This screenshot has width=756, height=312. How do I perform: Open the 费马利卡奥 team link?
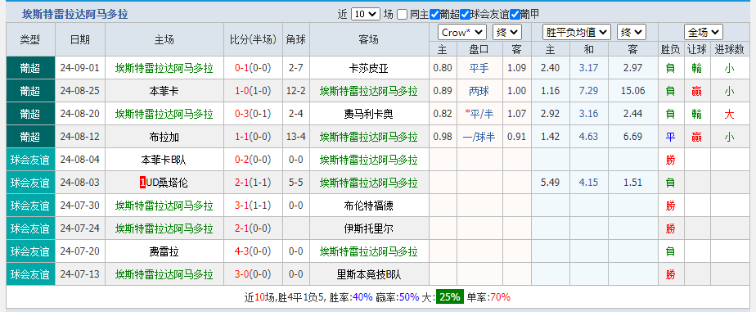[x=369, y=114]
